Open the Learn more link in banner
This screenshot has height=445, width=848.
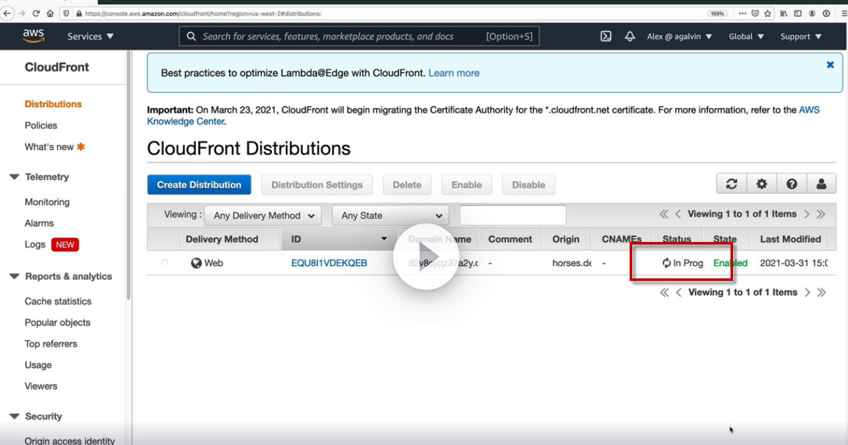point(454,73)
